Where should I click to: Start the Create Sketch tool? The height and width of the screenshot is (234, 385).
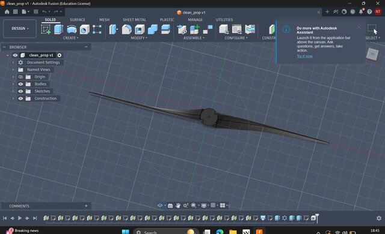46,29
